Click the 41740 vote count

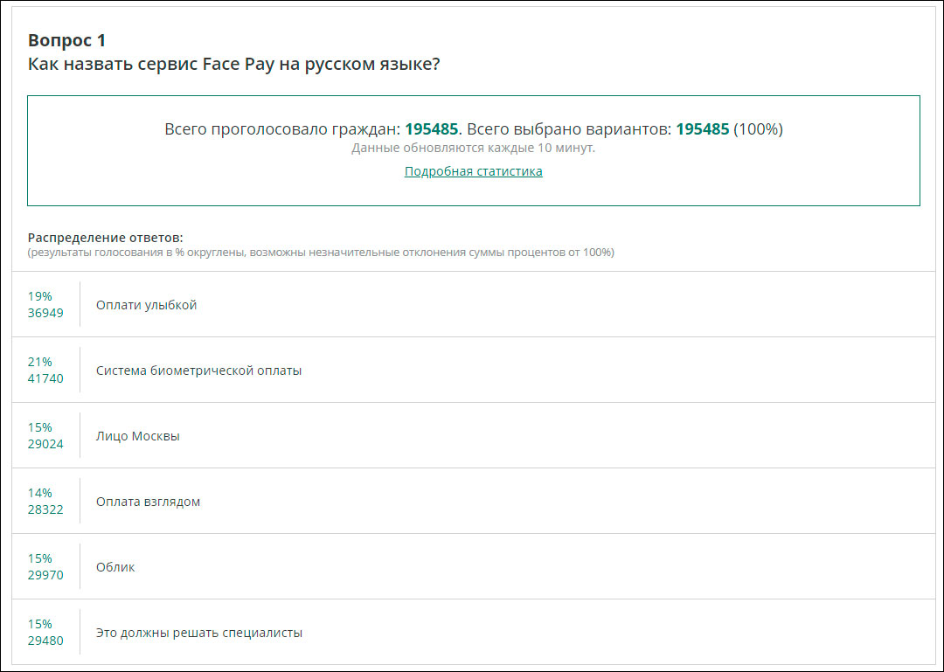45,378
